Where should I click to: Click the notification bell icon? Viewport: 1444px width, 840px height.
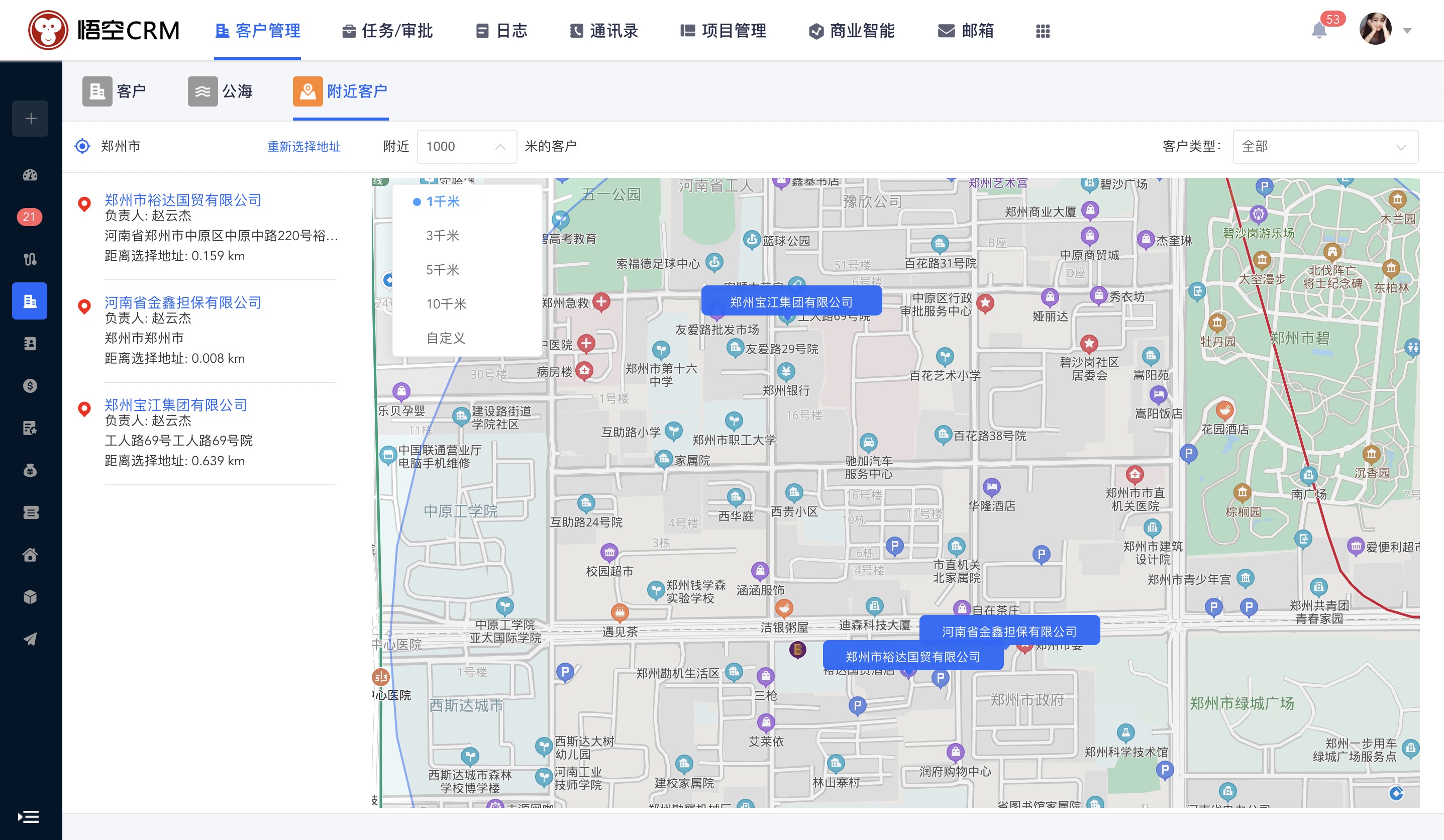(x=1318, y=31)
